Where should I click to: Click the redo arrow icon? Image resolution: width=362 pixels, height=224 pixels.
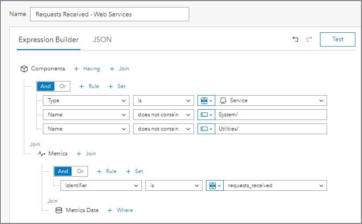tap(309, 39)
